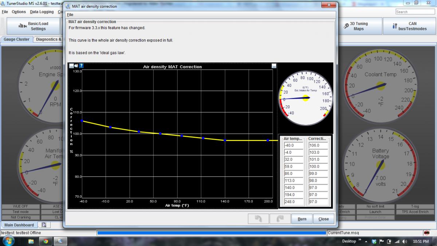Screen dimensions: 437x246
Task: Show hidden system tray icons
Action: click(x=366, y=241)
